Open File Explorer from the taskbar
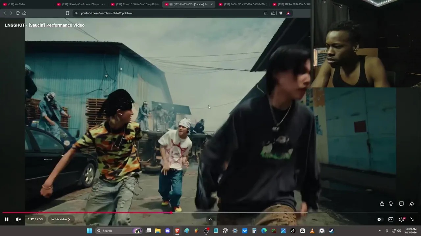The height and width of the screenshot is (236, 421). pos(158,231)
